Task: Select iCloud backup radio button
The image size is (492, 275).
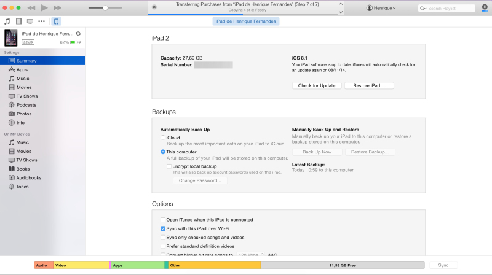Action: tap(163, 137)
